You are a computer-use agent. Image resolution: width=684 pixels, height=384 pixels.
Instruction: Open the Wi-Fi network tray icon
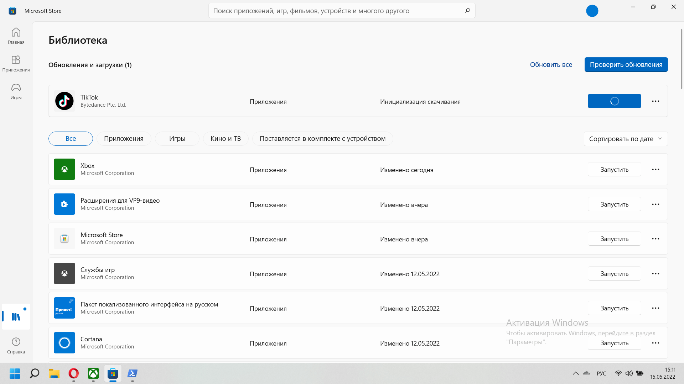618,373
